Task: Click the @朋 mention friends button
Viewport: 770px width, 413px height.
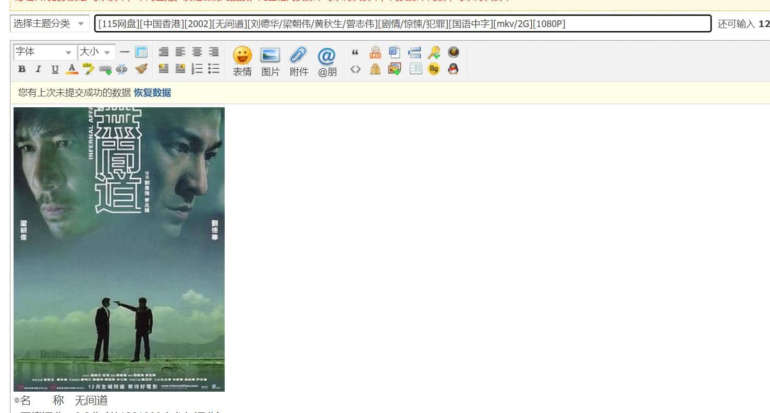Action: tap(327, 61)
